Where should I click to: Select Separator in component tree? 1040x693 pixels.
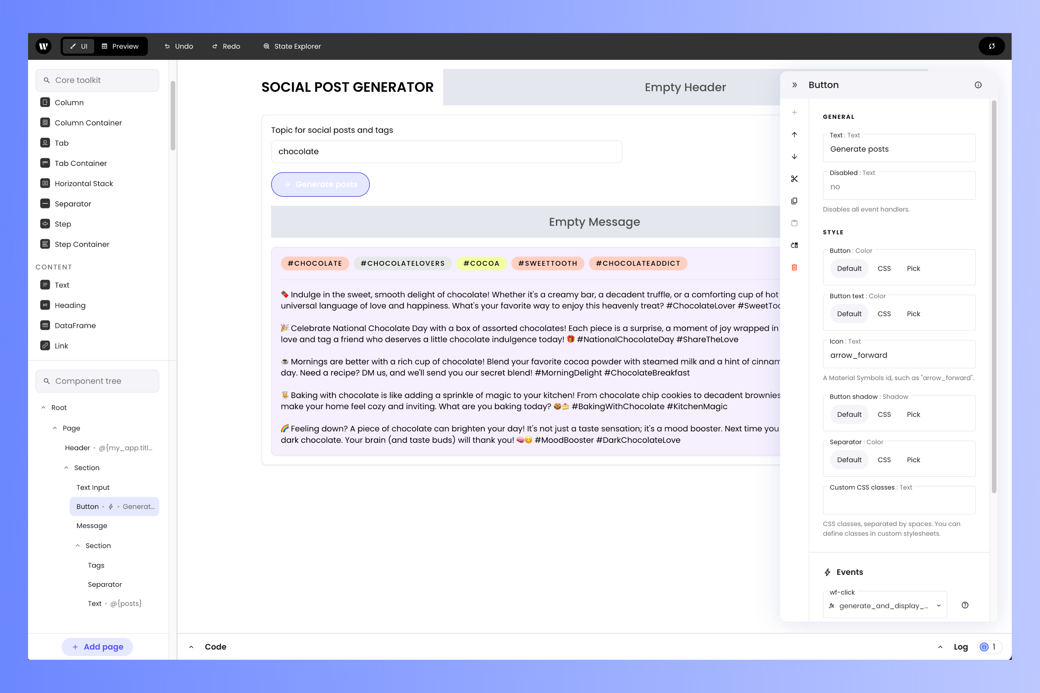[105, 584]
